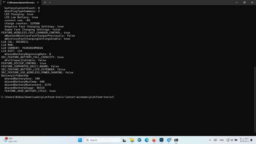Open the Windows Start menu
This screenshot has width=256, height=144.
pyautogui.click(x=80, y=140)
